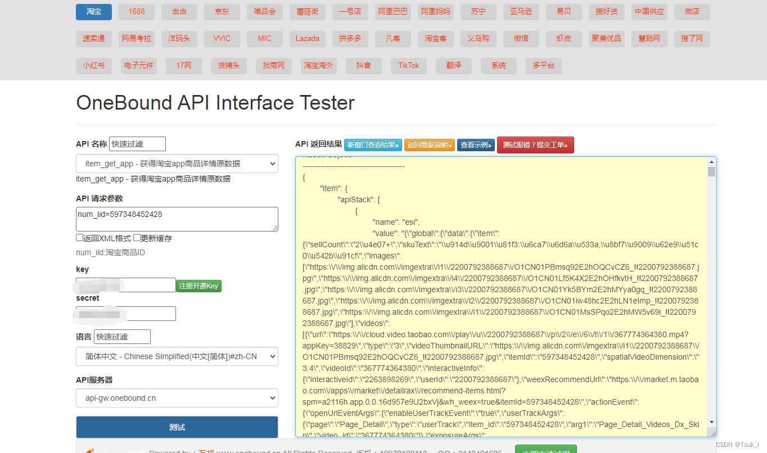Select the 淘宝 platform tab
This screenshot has width=767, height=453.
94,12
